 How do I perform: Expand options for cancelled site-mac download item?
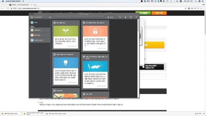pyautogui.click(x=44, y=113)
